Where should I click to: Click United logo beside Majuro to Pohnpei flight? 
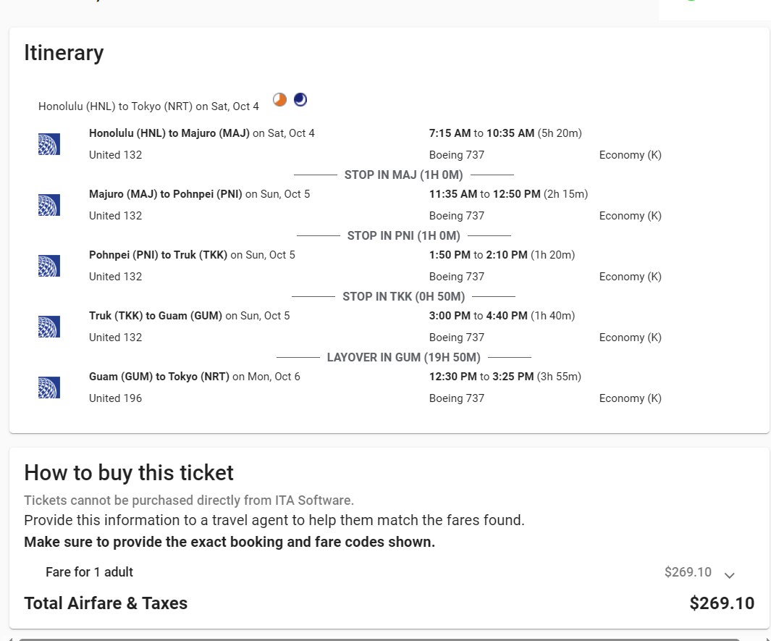coord(49,205)
